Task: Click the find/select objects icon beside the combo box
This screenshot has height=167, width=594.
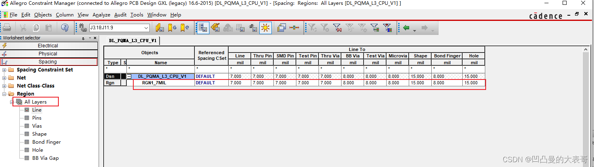Action: point(83,28)
